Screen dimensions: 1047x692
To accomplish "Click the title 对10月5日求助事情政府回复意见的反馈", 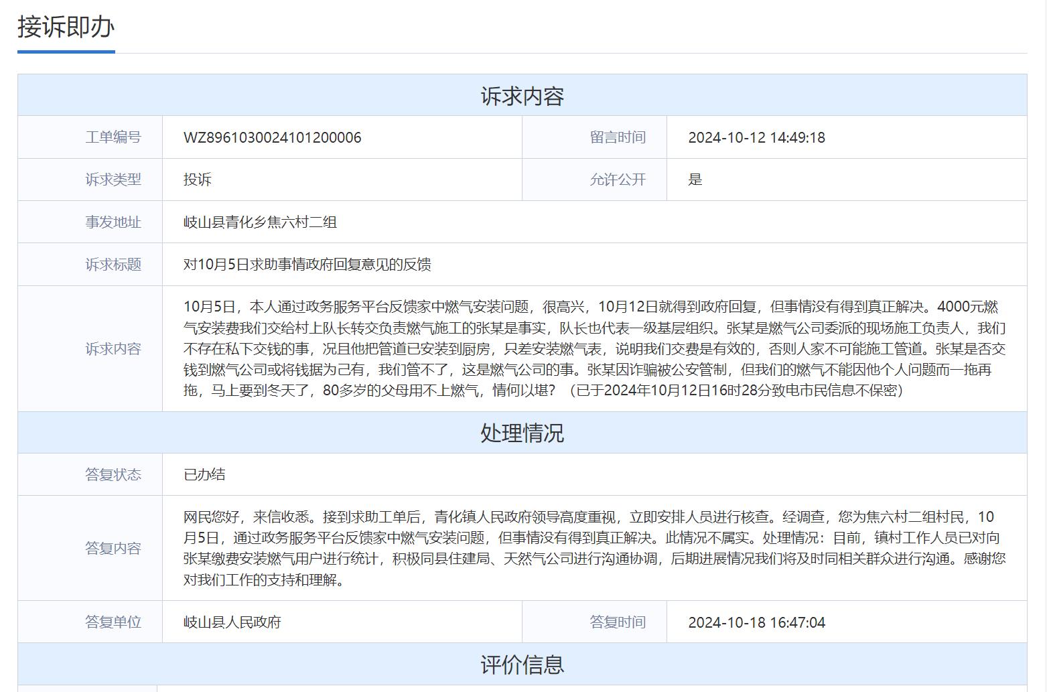I will (307, 264).
